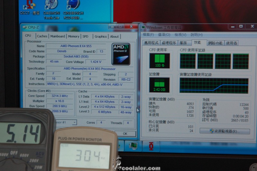Expand the processor selection dropdown in CPU-Z
This screenshot has width=257, height=171.
click(x=74, y=122)
